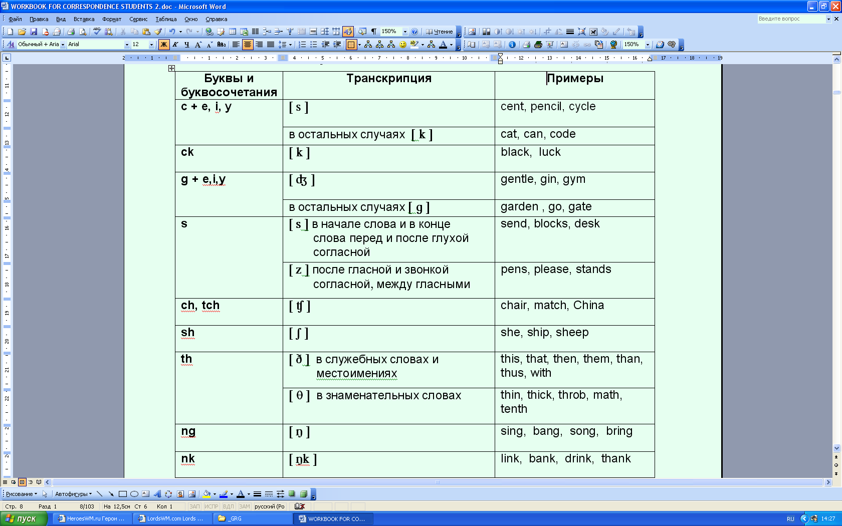Switch to HeroesWM.ru taskbar window
Image resolution: width=842 pixels, height=526 pixels.
pos(92,518)
